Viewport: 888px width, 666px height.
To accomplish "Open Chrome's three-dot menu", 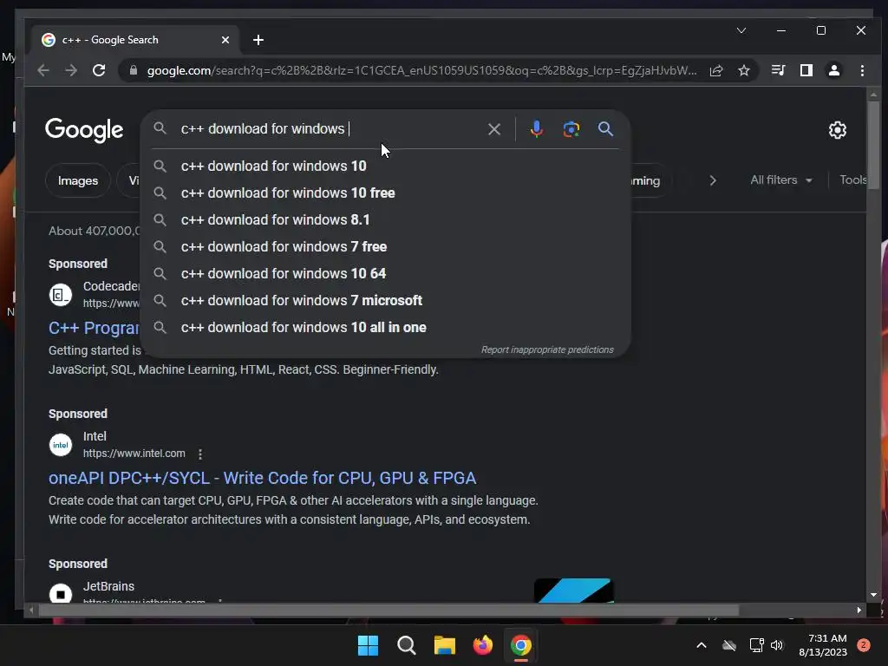I will 862,70.
